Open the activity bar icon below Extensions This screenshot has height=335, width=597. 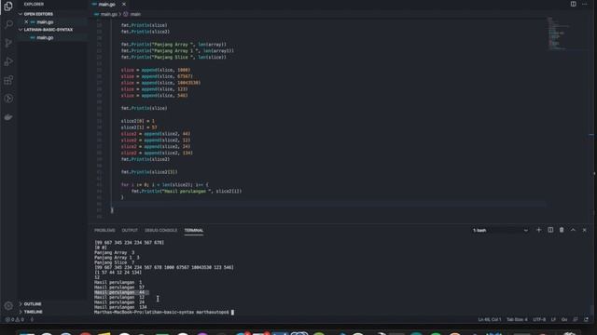click(x=8, y=99)
